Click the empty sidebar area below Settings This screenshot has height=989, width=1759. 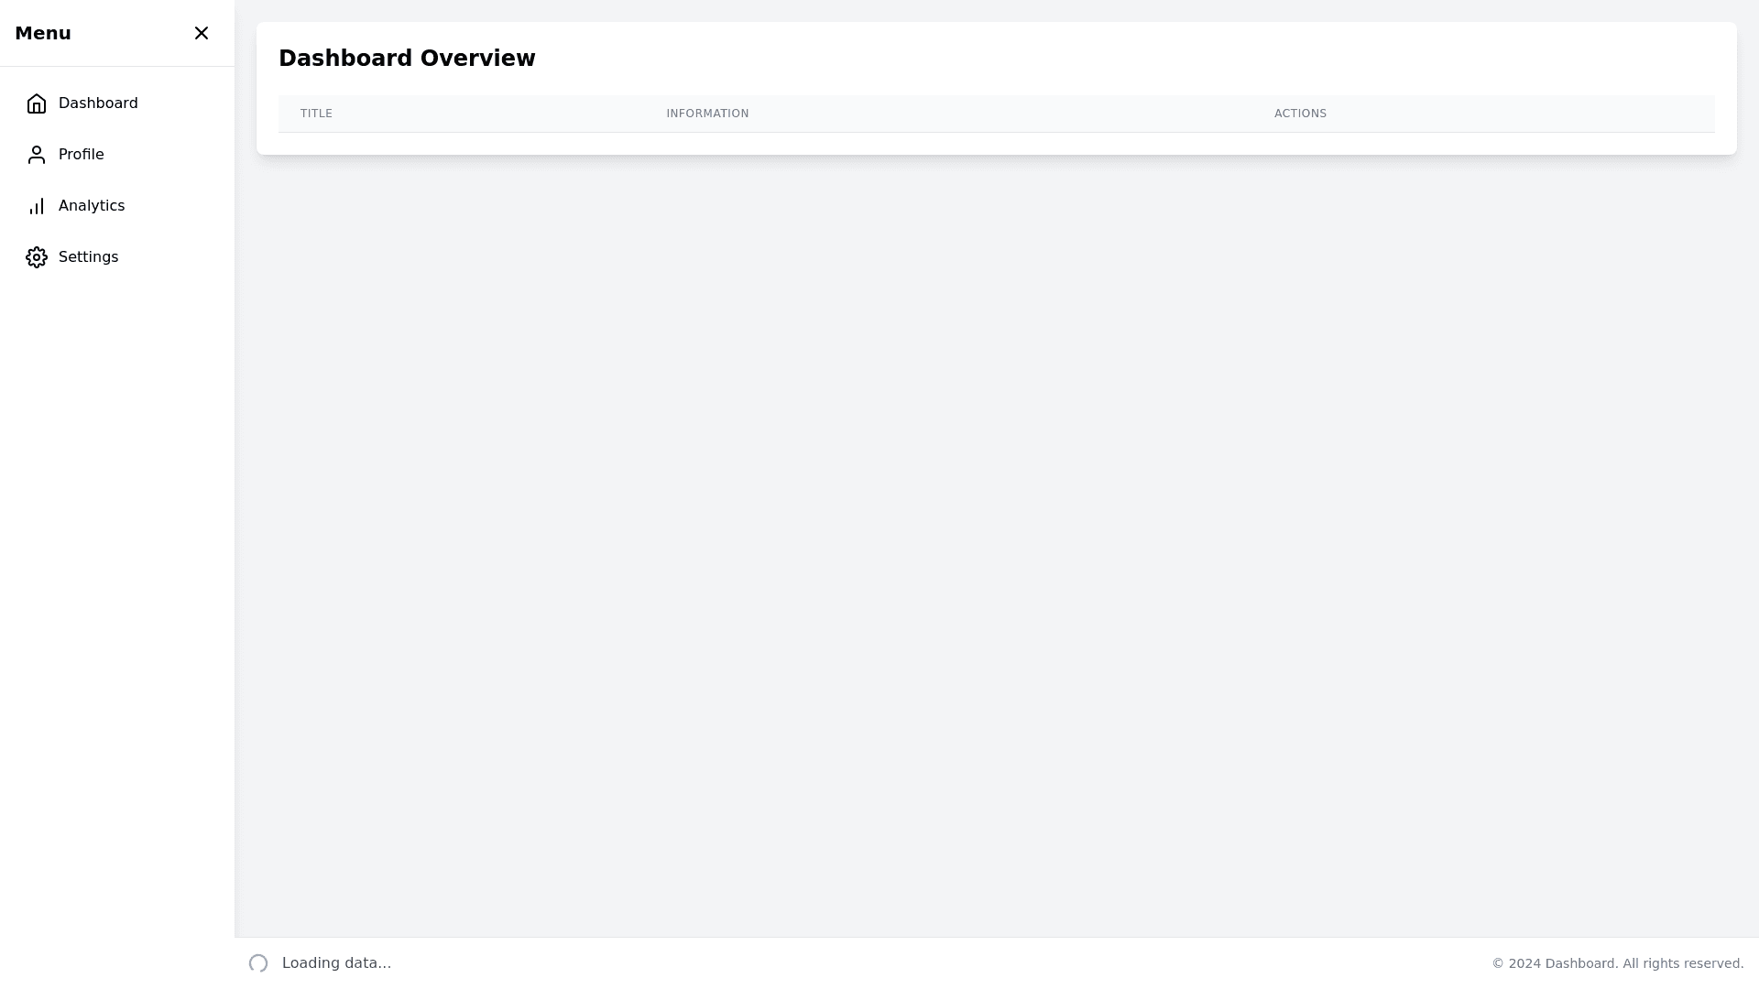[x=117, y=595]
